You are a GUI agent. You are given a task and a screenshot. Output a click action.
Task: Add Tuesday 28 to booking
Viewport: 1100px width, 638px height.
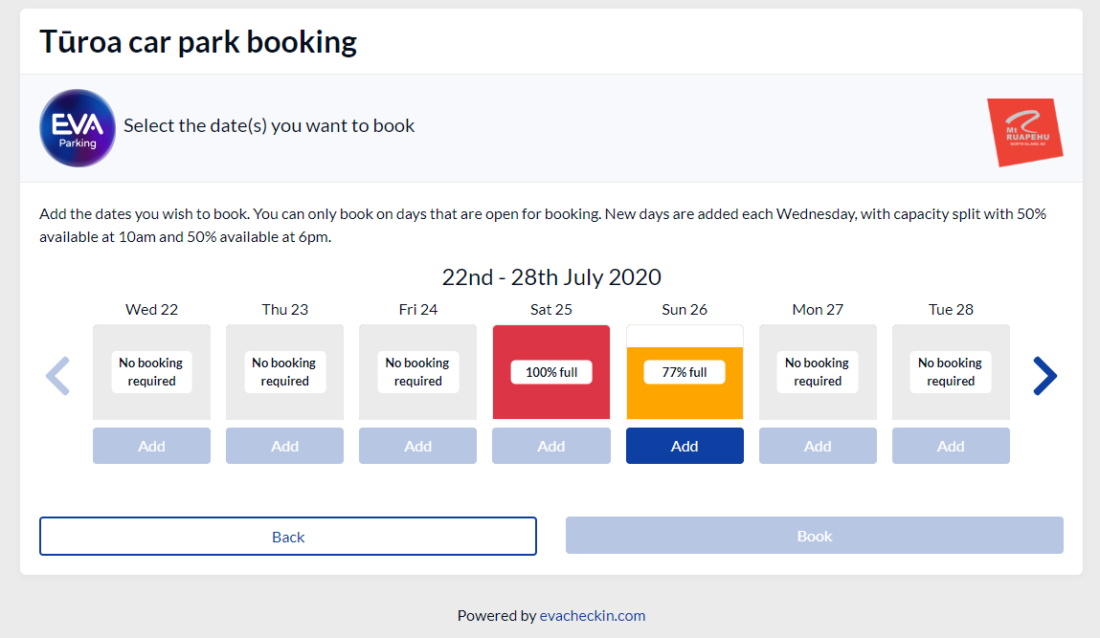pyautogui.click(x=952, y=446)
